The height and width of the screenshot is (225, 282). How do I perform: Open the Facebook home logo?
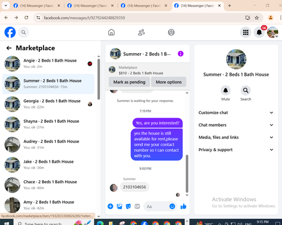point(10,32)
